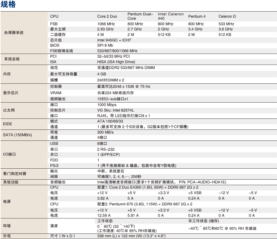Viewport: 277px width, 239px height.
Task: Click the Core 2 Duo column header
Action: (107, 17)
